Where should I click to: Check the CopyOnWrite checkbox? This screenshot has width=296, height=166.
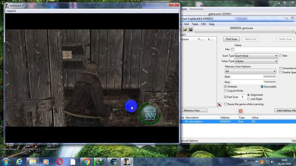(x=225, y=91)
